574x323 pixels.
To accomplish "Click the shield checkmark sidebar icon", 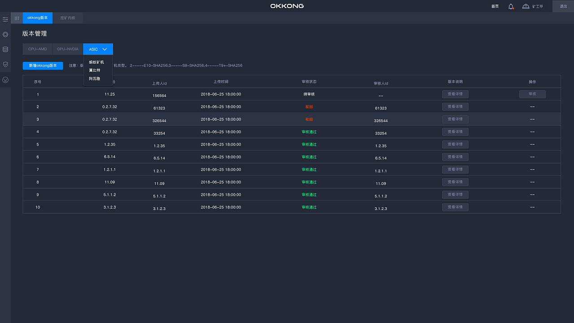I will (5, 65).
